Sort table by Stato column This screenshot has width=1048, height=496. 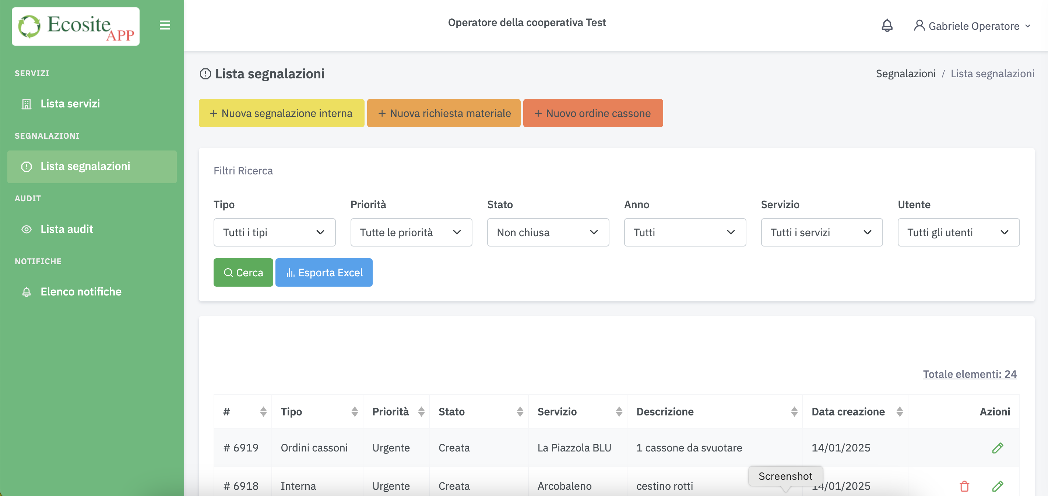[x=520, y=411]
